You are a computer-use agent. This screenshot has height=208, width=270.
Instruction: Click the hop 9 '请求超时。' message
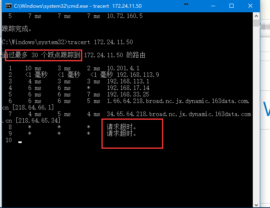coord(122,134)
